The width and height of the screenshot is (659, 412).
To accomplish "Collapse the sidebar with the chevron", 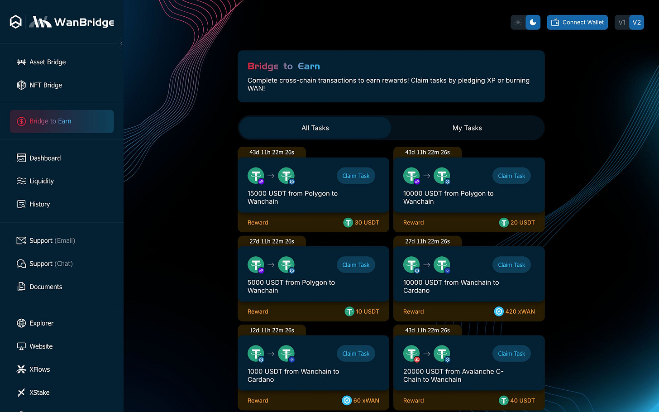I will 121,43.
